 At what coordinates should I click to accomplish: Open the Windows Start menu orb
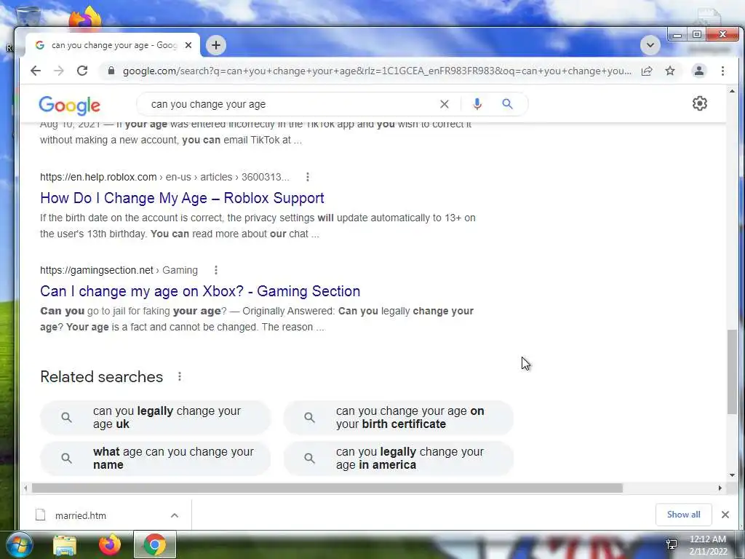pyautogui.click(x=19, y=545)
